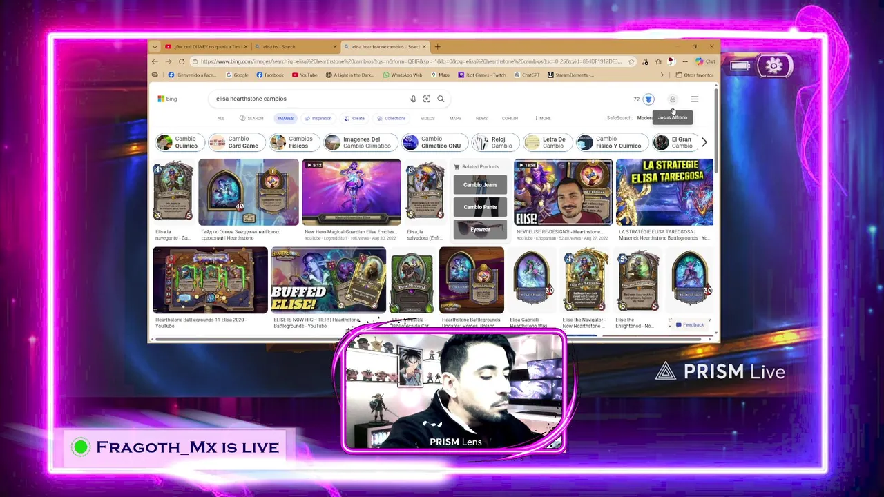Close the 'elisa hs - Search' tab
This screenshot has height=497, width=884.
(335, 47)
